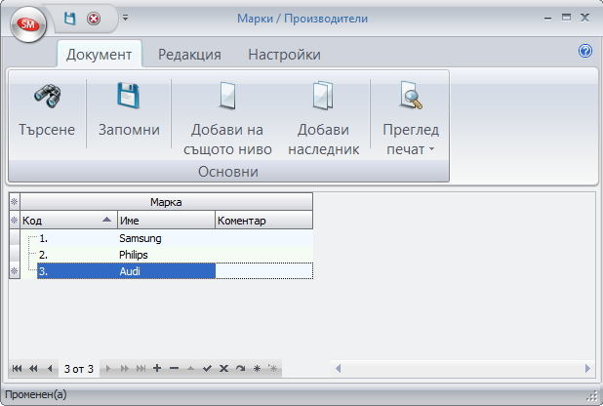603x406 pixels.
Task: Click the red cancel icon in quick access toolbar
Action: (x=94, y=19)
